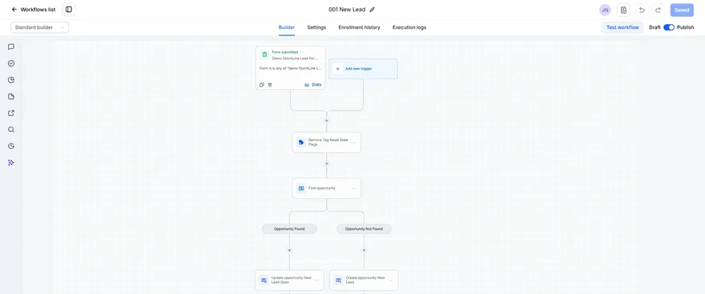Go back to Workflows list

(x=34, y=10)
